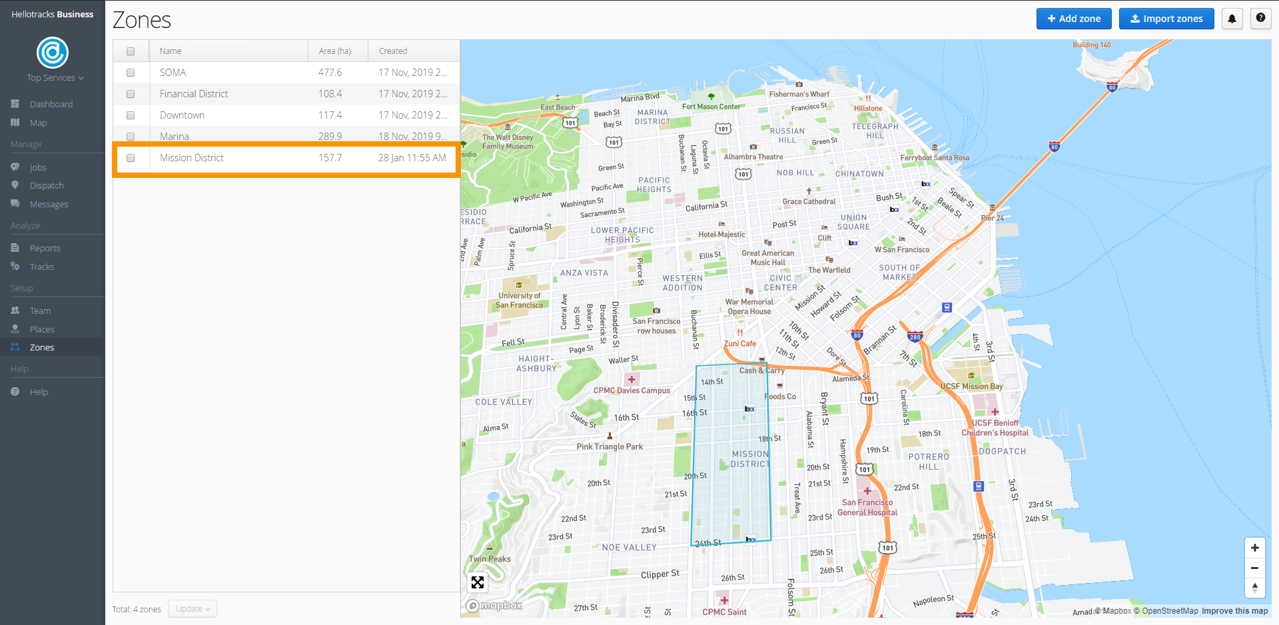Viewport: 1279px width, 625px height.
Task: Select the Mission District zone row name
Action: pyautogui.click(x=192, y=158)
